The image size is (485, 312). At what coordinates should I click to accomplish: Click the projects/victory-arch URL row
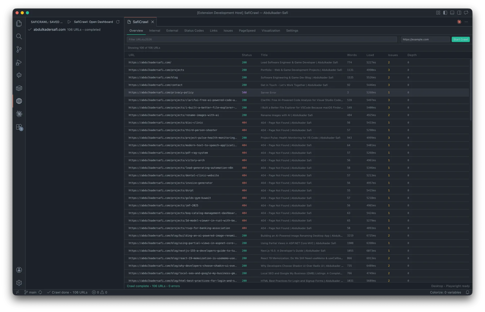(297, 160)
